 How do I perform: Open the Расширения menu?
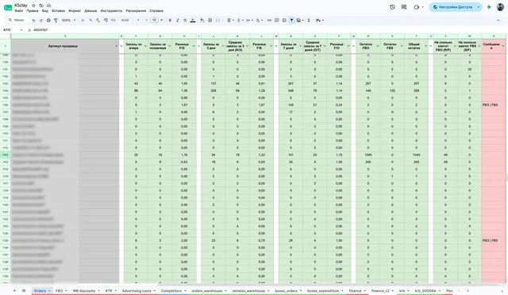(136, 10)
